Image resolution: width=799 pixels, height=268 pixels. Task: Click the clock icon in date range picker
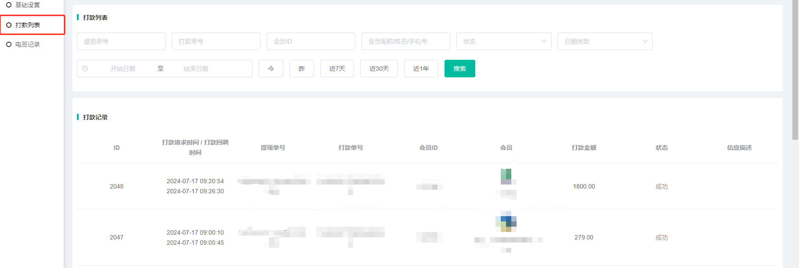(85, 69)
